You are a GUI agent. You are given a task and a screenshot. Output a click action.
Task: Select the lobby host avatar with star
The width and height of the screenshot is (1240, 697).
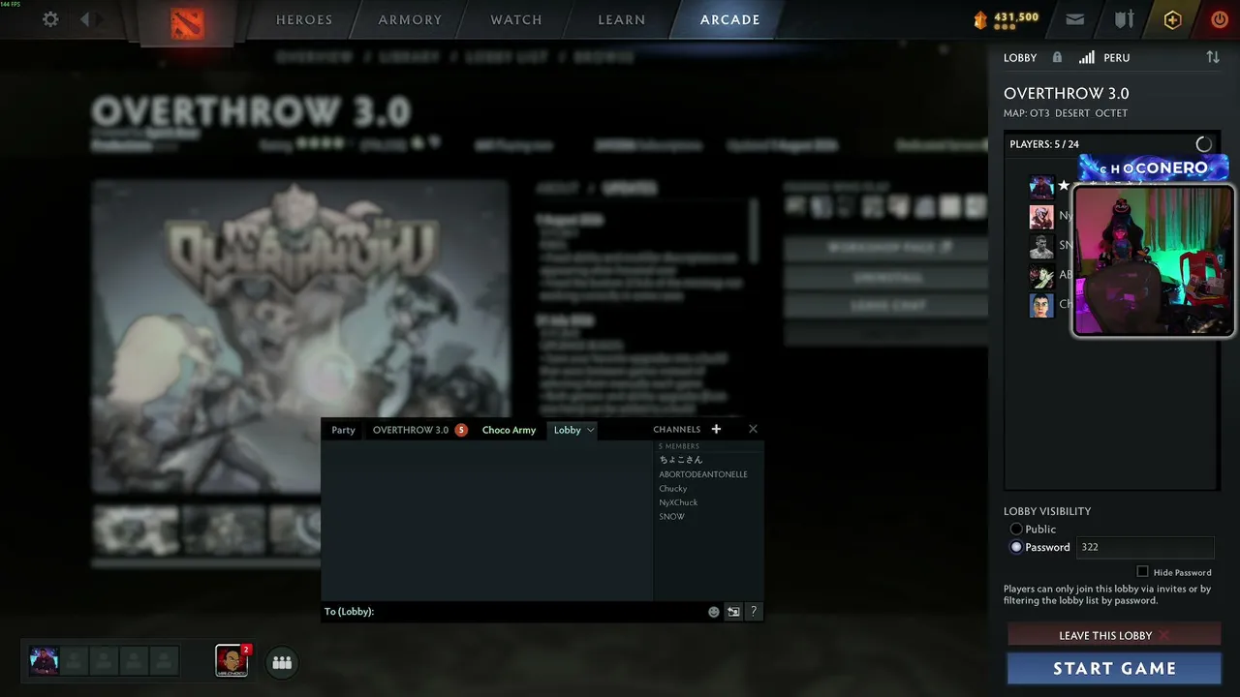tap(1041, 187)
